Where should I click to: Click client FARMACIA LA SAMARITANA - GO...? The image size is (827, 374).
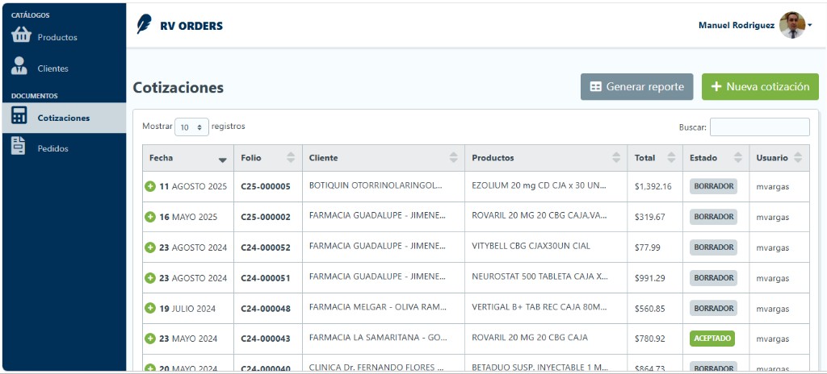(x=378, y=338)
